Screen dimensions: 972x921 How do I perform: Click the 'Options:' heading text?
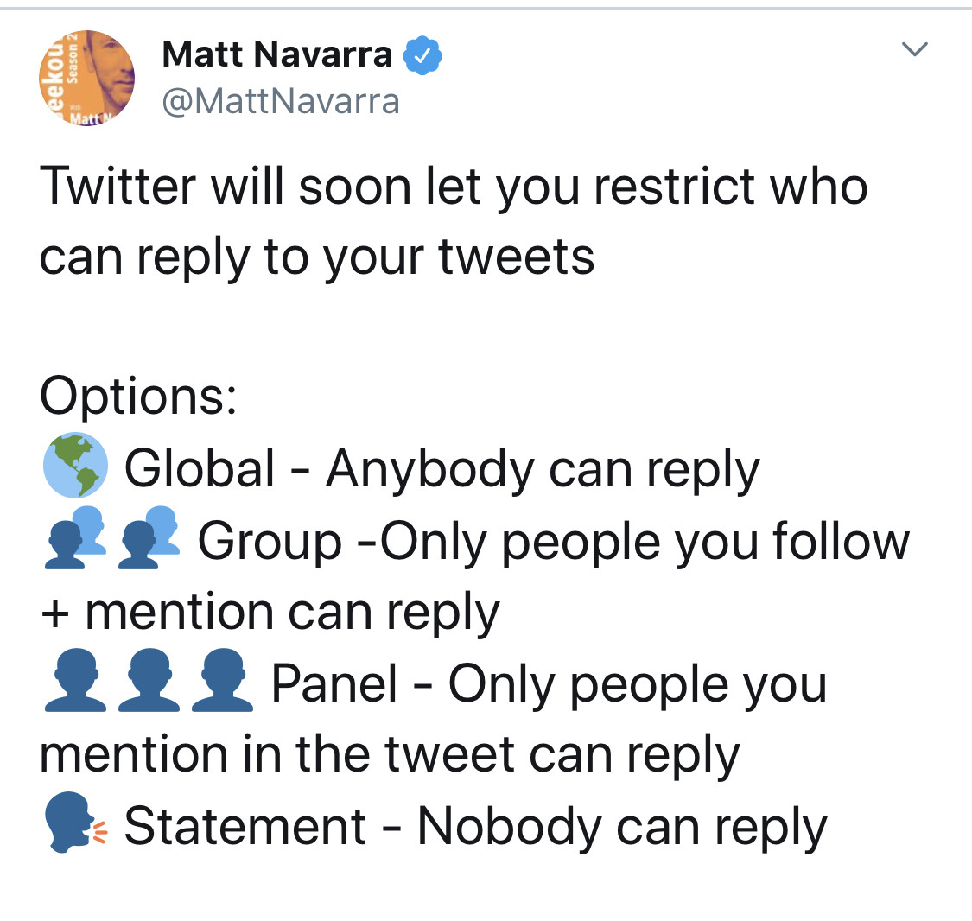pyautogui.click(x=138, y=397)
